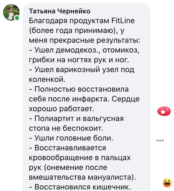
Task: Click the laughing emoji reaction
Action: (x=167, y=183)
